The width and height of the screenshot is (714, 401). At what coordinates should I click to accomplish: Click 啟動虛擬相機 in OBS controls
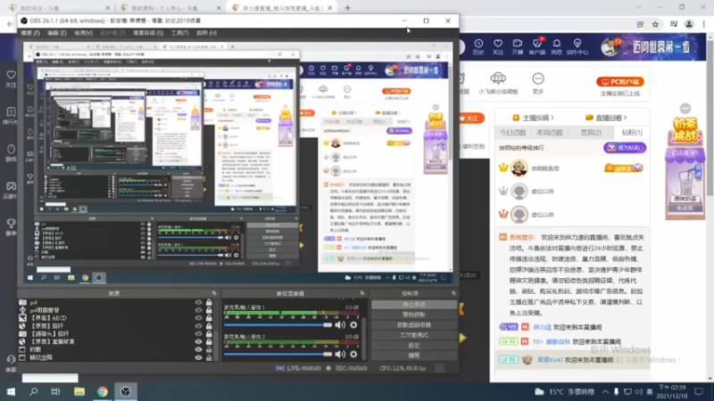[414, 325]
